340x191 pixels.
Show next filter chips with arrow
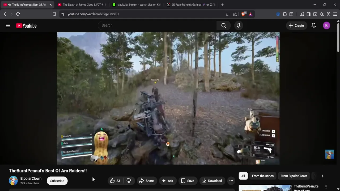click(322, 176)
